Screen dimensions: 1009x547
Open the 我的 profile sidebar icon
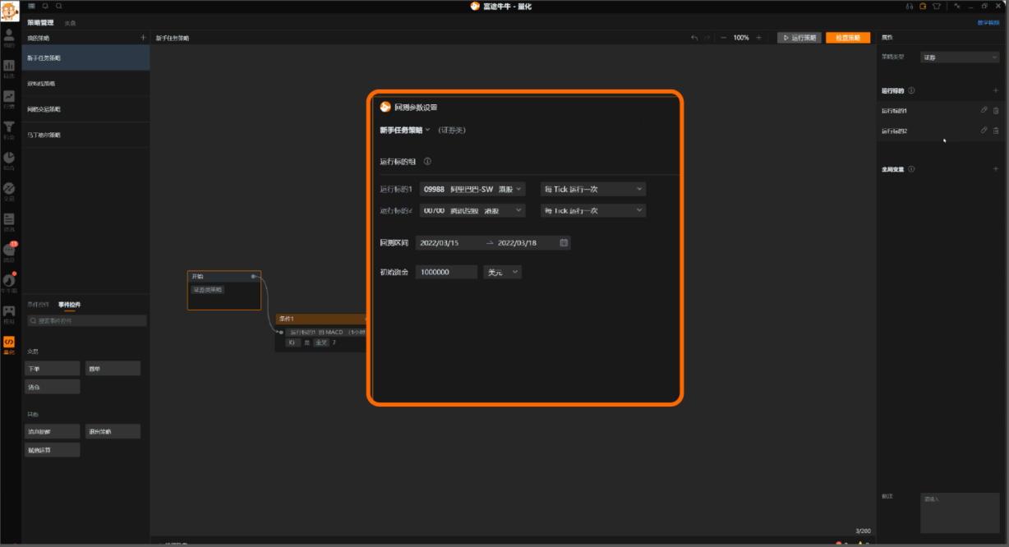(9, 37)
